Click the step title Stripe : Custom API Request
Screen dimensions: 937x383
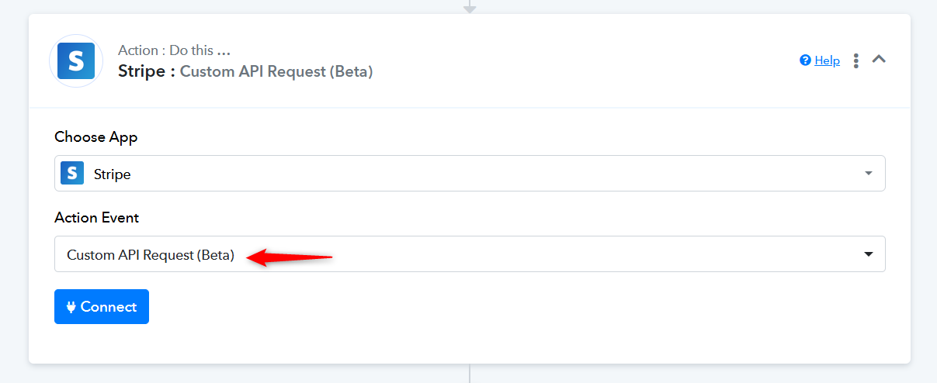pyautogui.click(x=245, y=71)
